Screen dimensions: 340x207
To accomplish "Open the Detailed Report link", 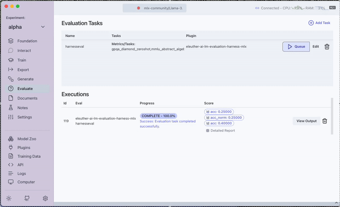I will coord(221,131).
